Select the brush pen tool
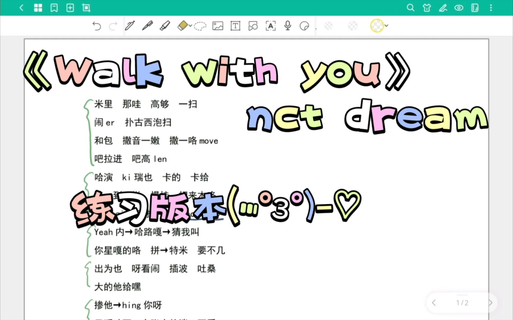This screenshot has width=513, height=320. point(147,26)
